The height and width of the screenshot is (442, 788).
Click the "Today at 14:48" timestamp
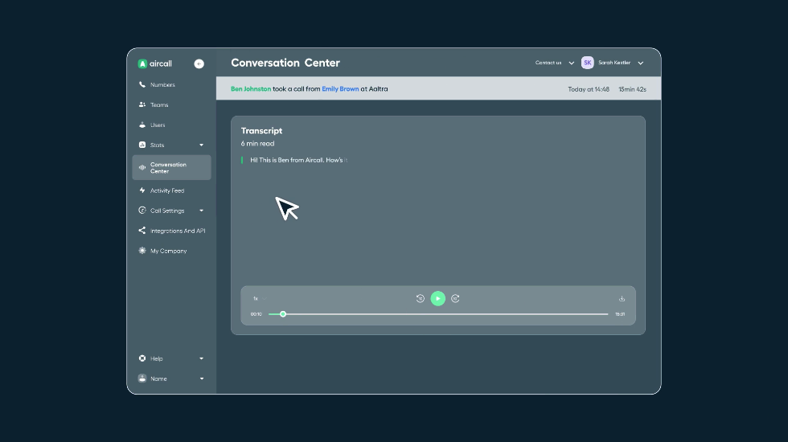click(589, 89)
